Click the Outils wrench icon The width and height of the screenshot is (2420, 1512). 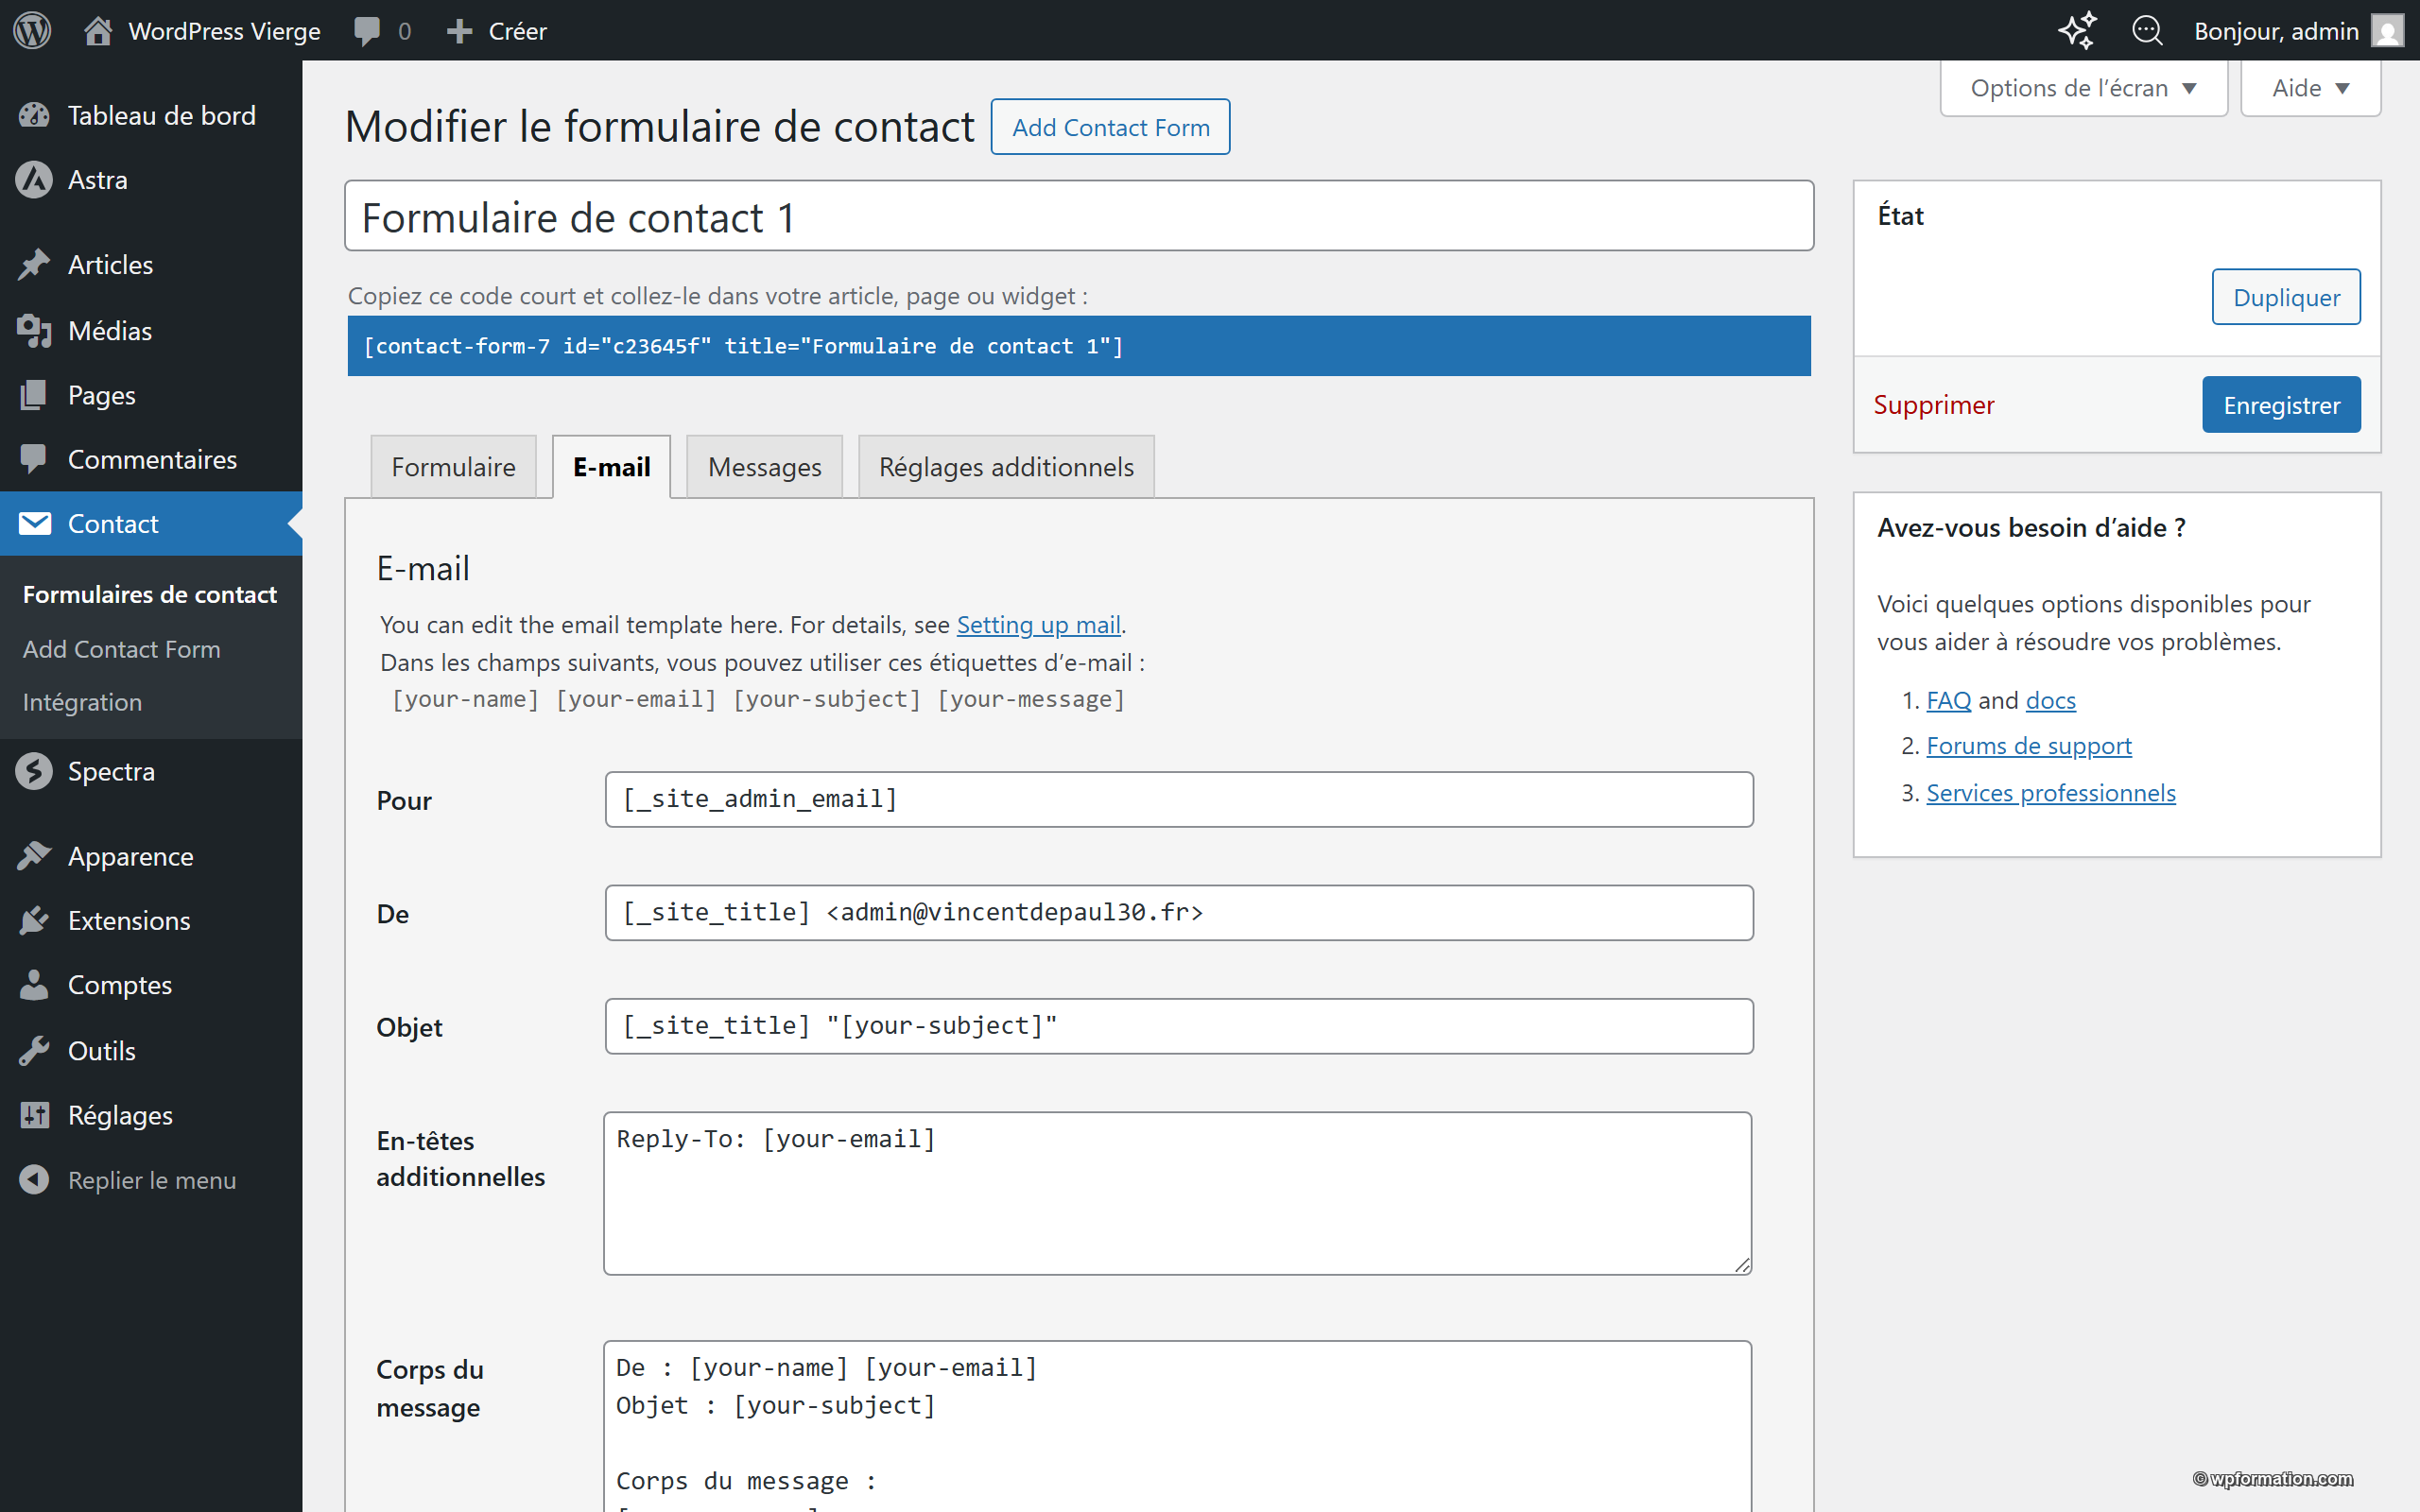tap(34, 1050)
